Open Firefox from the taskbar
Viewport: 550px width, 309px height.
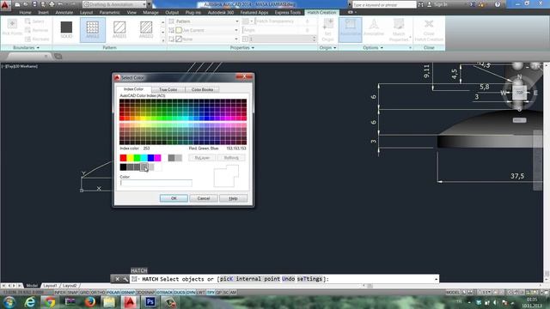click(90, 301)
